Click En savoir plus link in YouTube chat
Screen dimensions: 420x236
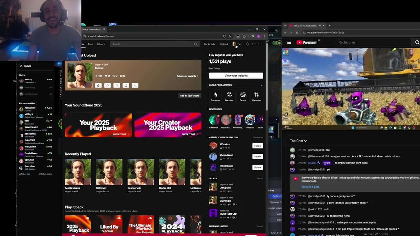310,187
